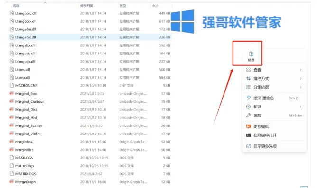Expand the 查看 submenu arrow
This screenshot has height=188, width=317.
click(x=300, y=70)
